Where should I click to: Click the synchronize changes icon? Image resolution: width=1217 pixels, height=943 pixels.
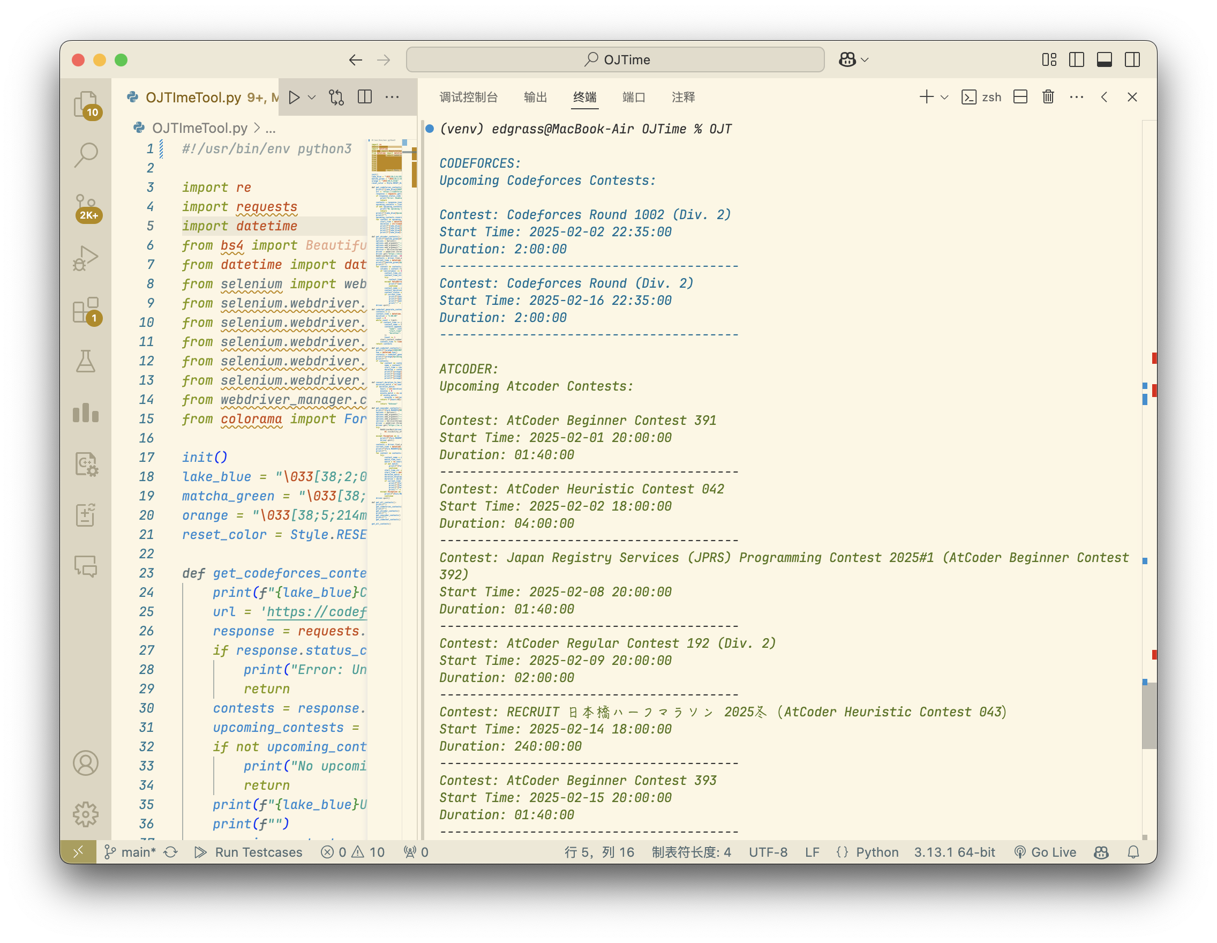click(x=171, y=852)
